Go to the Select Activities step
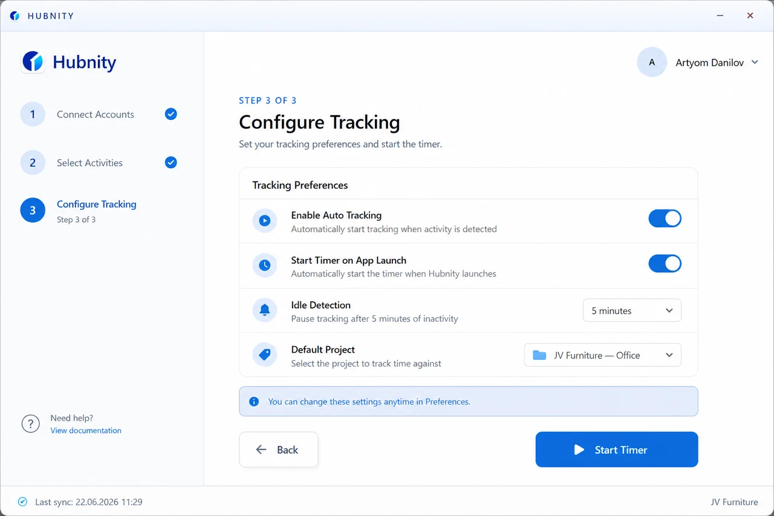 89,163
